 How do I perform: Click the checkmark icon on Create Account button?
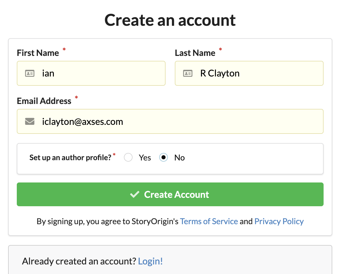pos(135,194)
